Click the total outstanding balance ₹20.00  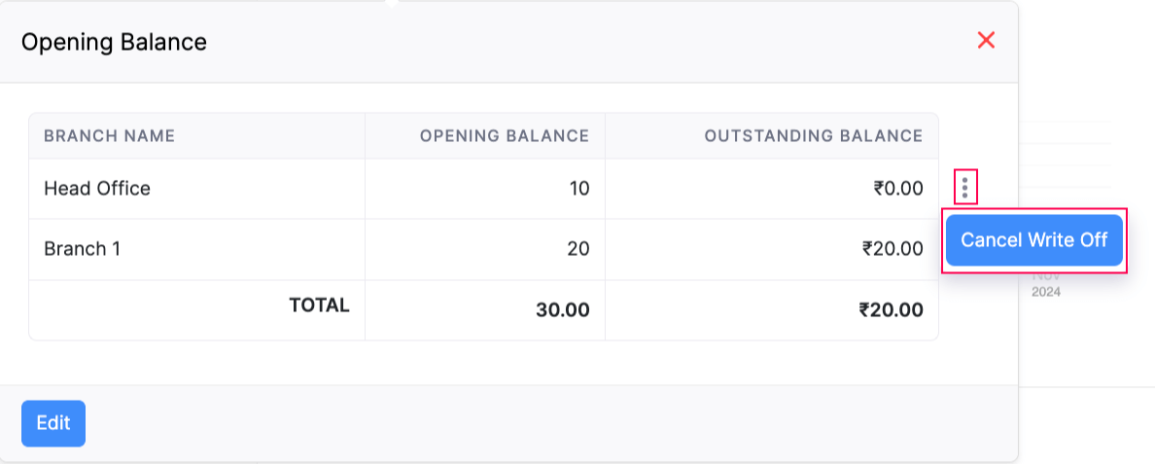pos(891,310)
